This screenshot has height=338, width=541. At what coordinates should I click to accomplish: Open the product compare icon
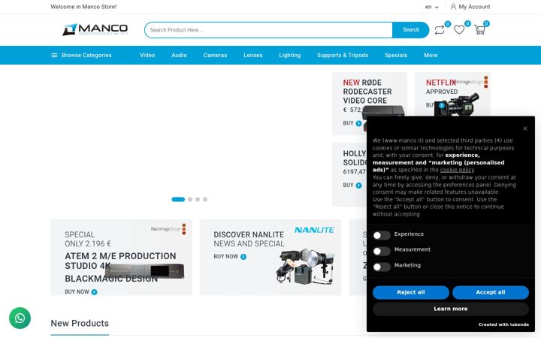(x=440, y=30)
